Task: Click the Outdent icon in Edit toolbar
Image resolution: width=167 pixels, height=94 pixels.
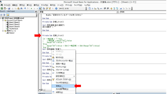Action: 108,8
